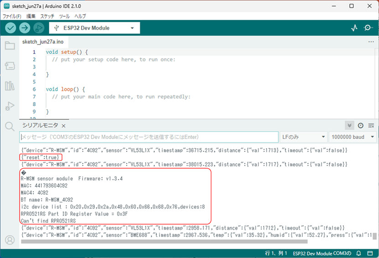Start debugging with the debug toolbar icon
This screenshot has height=258, width=379.
tap(39, 28)
